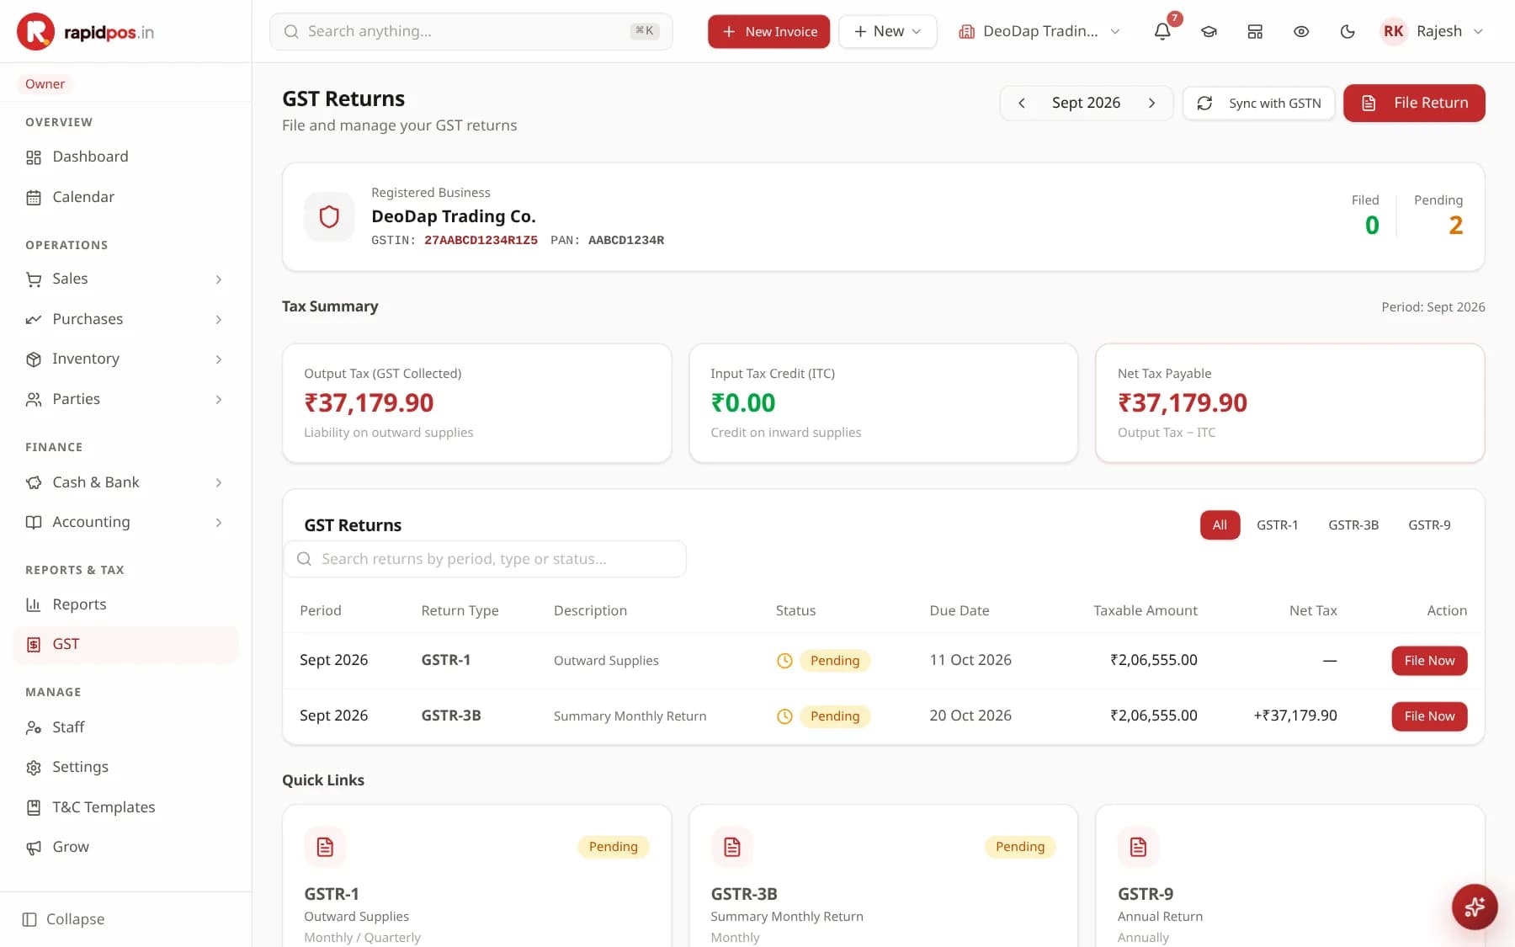The image size is (1515, 947).
Task: Open Rajesh user menu
Action: (1432, 31)
